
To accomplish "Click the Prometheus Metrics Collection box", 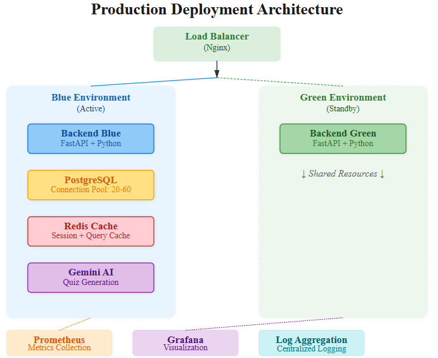I will (59, 343).
